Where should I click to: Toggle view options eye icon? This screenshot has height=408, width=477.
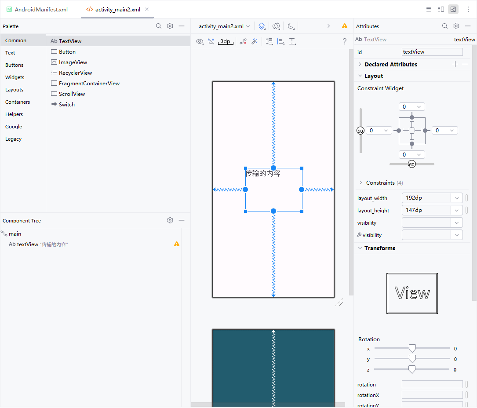tap(200, 41)
